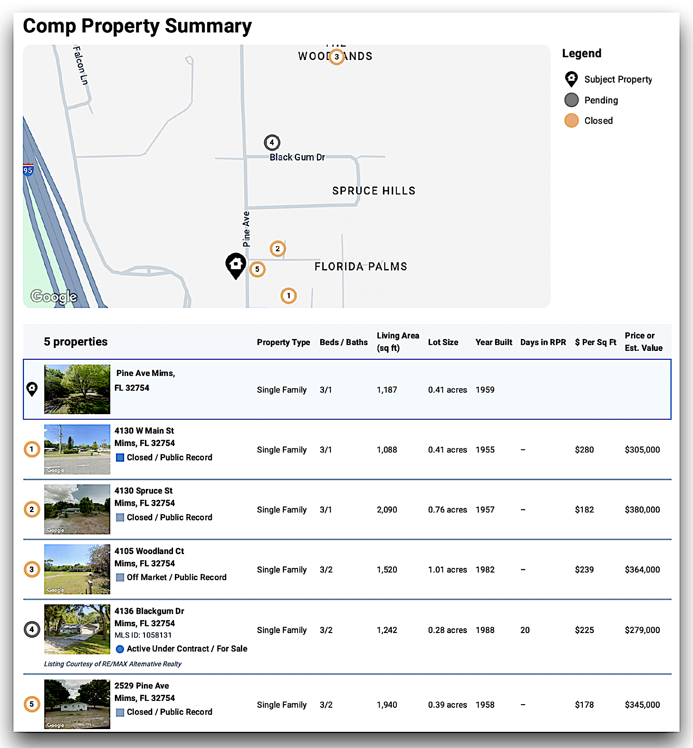Click the blue Active Under Contract status dot
The height and width of the screenshot is (748, 693).
pyautogui.click(x=120, y=649)
